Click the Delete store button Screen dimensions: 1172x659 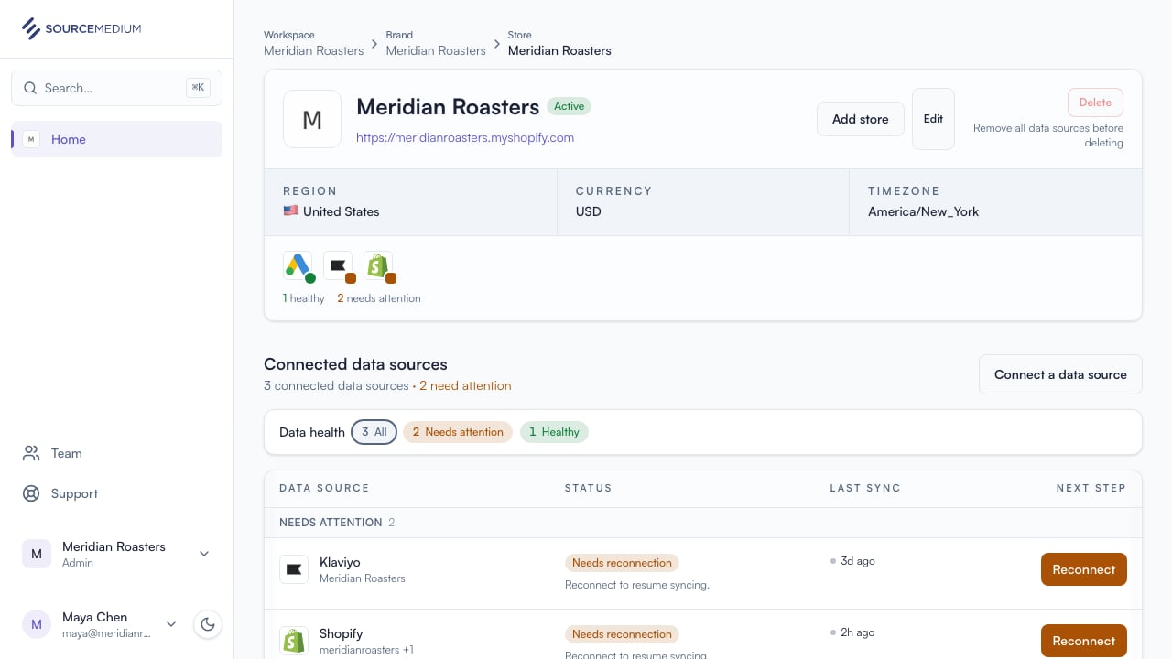coord(1095,103)
